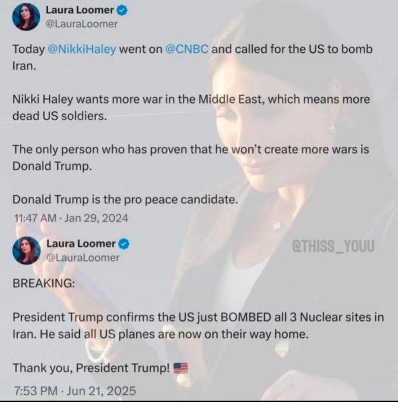Screen dimensions: 398x402
Task: Click the 'Thank you, President Trump!' line
Action: pos(91,368)
